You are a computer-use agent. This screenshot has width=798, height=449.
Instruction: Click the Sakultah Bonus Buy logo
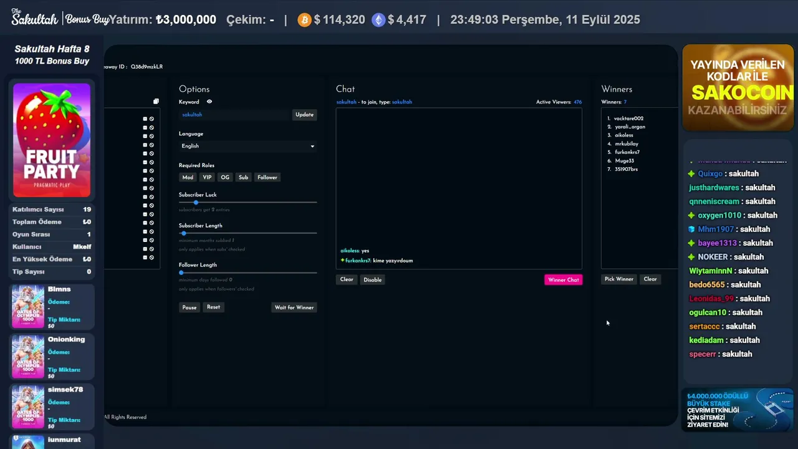[60, 18]
